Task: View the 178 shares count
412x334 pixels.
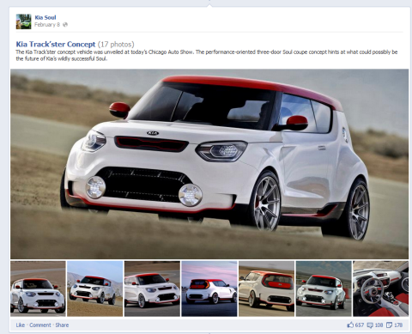Action: (398, 325)
